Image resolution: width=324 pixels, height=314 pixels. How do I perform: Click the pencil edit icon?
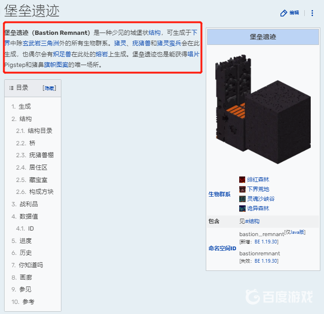point(284,13)
